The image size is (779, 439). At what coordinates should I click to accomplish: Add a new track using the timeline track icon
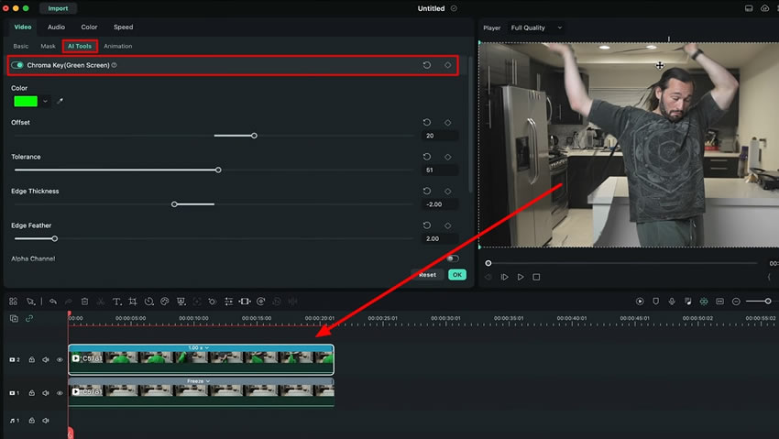tap(14, 318)
